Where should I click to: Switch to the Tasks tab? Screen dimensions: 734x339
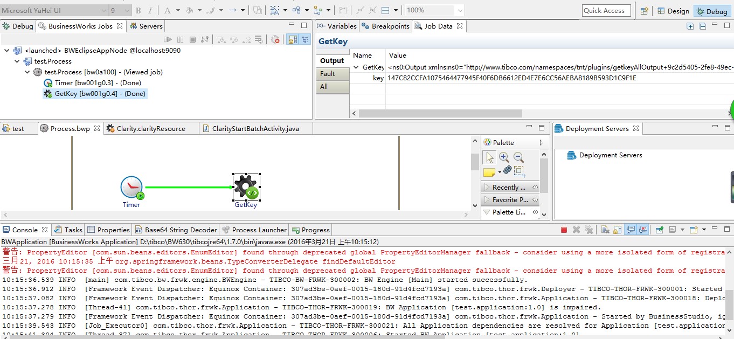click(x=68, y=230)
